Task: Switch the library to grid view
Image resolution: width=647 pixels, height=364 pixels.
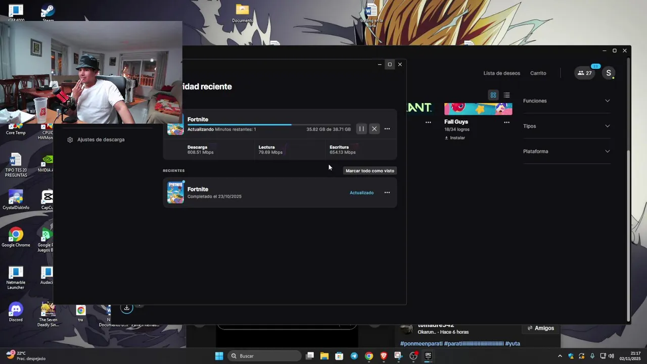Action: [x=493, y=95]
